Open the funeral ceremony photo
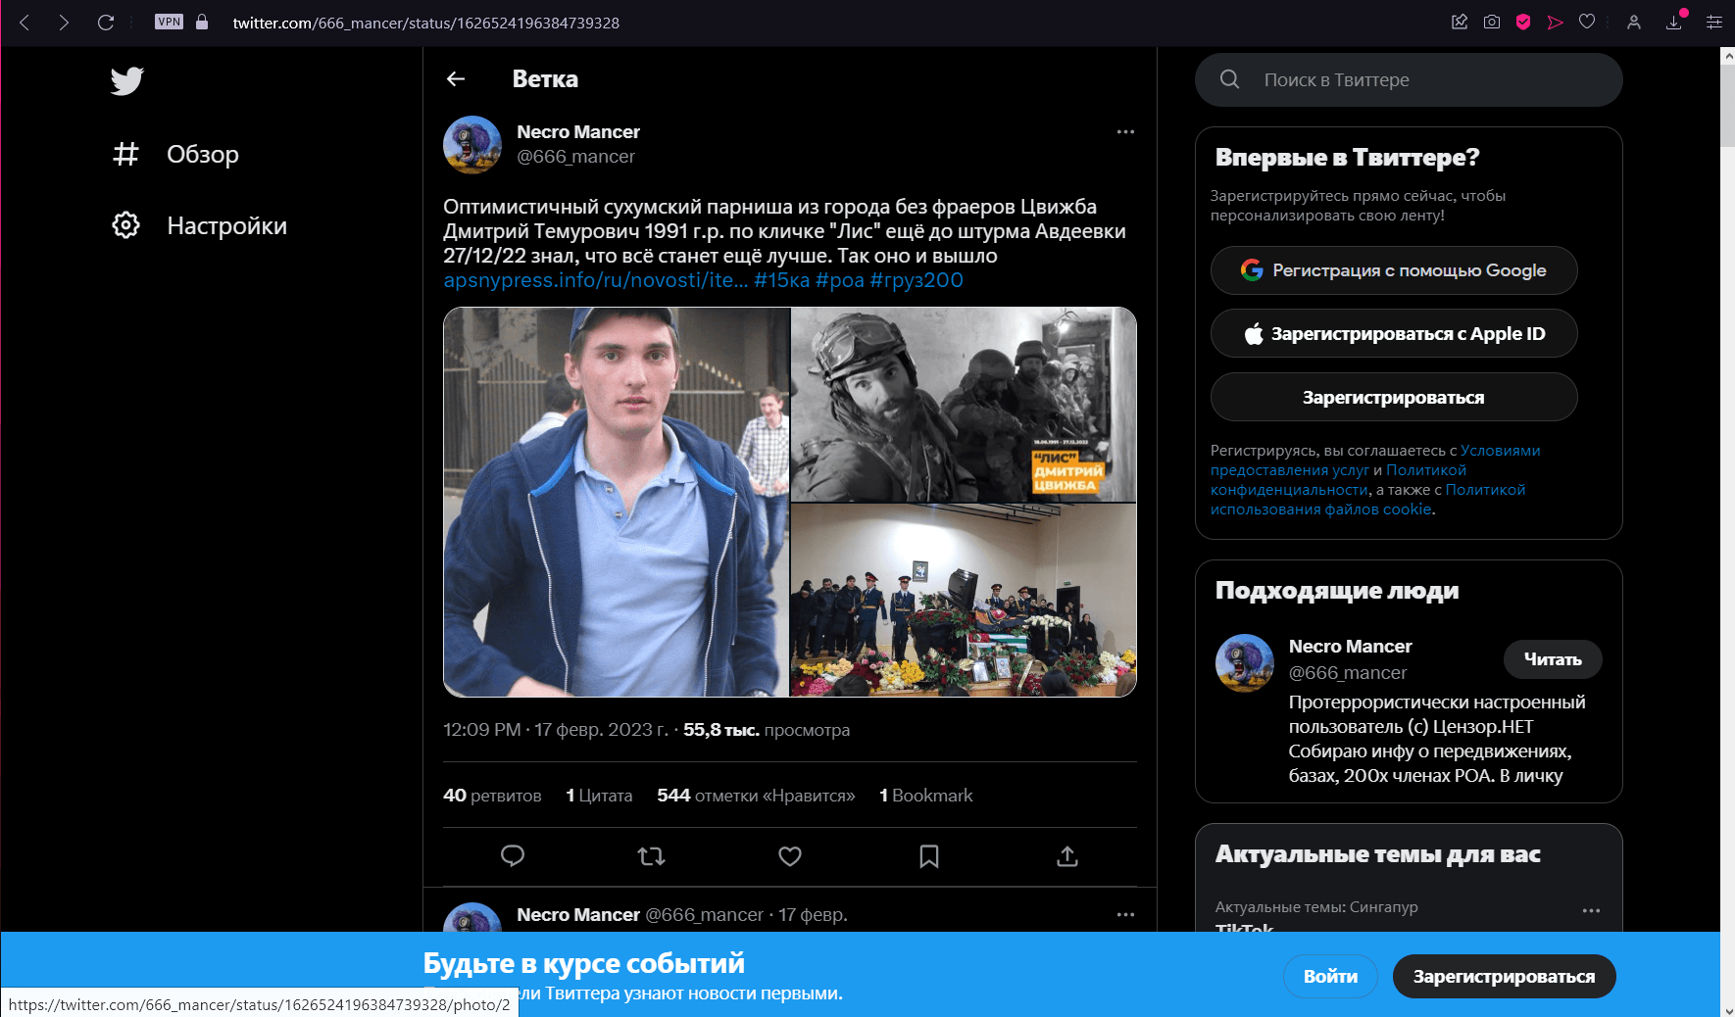1735x1017 pixels. [964, 601]
